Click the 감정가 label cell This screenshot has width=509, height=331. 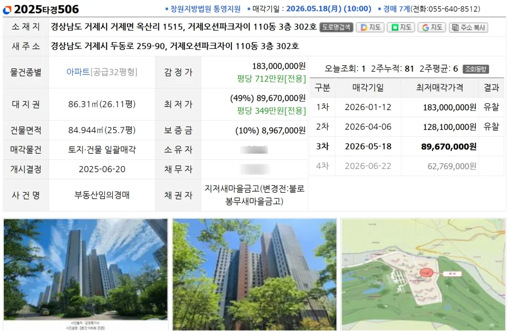click(178, 72)
